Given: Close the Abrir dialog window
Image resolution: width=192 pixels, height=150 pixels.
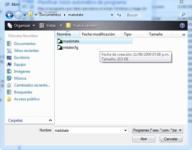Looking at the screenshot, I should 181,2.
